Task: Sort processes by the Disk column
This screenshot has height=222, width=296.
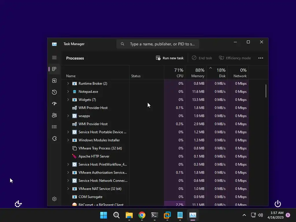Action: 217,72
